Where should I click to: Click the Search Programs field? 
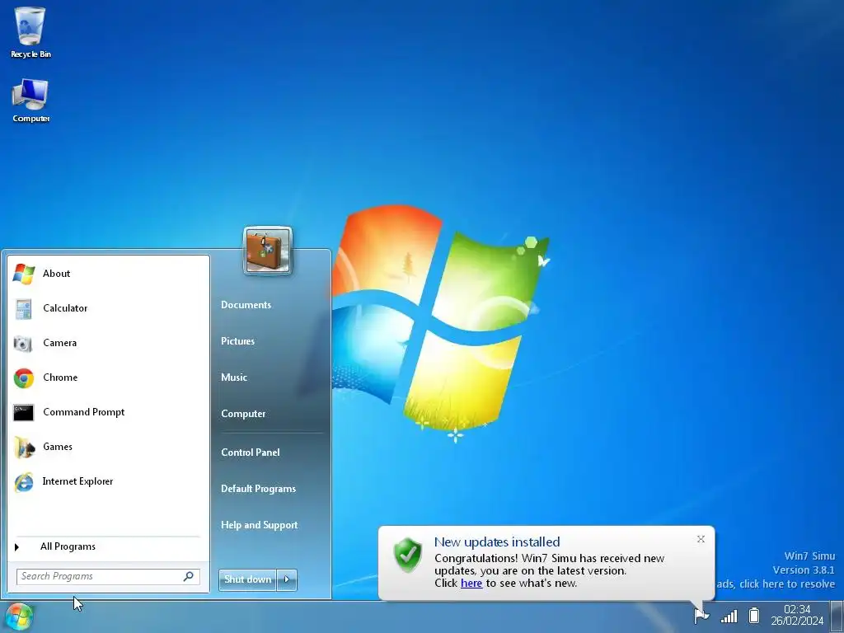pyautogui.click(x=108, y=576)
